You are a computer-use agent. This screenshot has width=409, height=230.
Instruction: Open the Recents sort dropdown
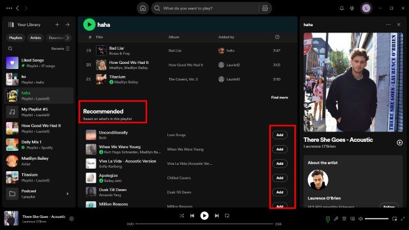pyautogui.click(x=60, y=49)
